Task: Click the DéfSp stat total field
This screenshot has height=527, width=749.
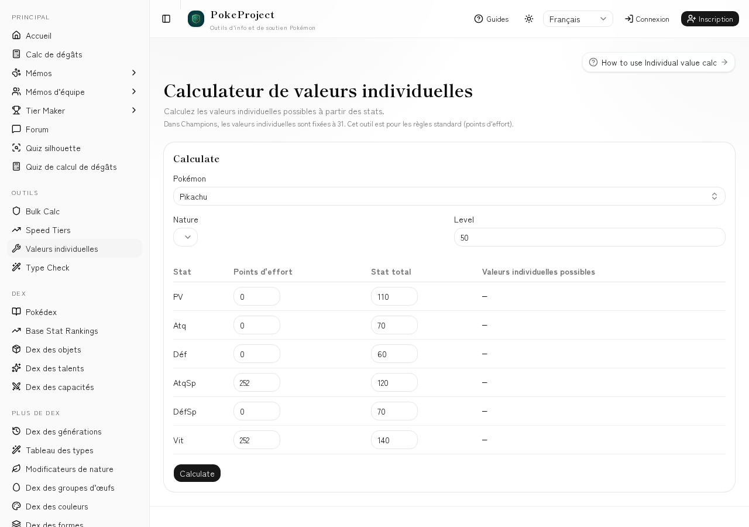Action: pos(394,411)
